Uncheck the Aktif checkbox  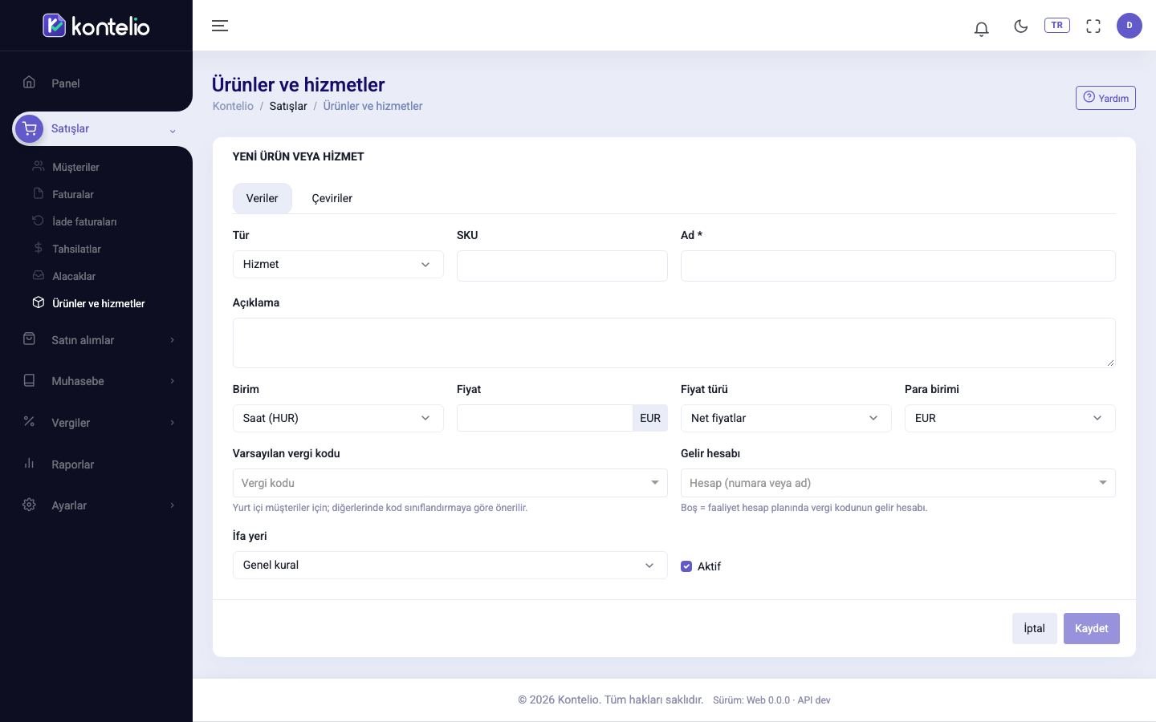tap(686, 566)
